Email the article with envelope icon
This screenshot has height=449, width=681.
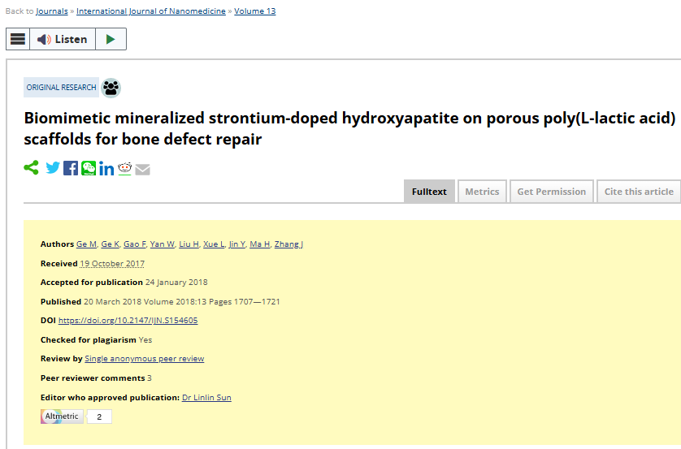pyautogui.click(x=142, y=169)
